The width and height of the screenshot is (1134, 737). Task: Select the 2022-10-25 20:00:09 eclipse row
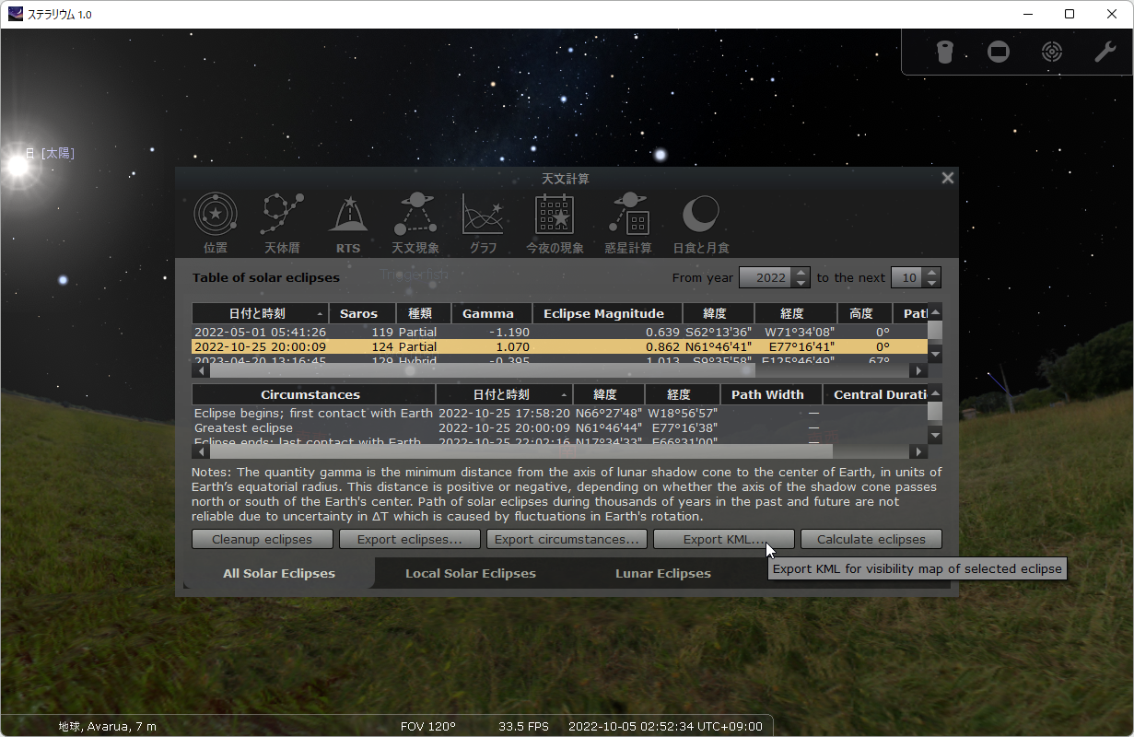click(x=559, y=346)
